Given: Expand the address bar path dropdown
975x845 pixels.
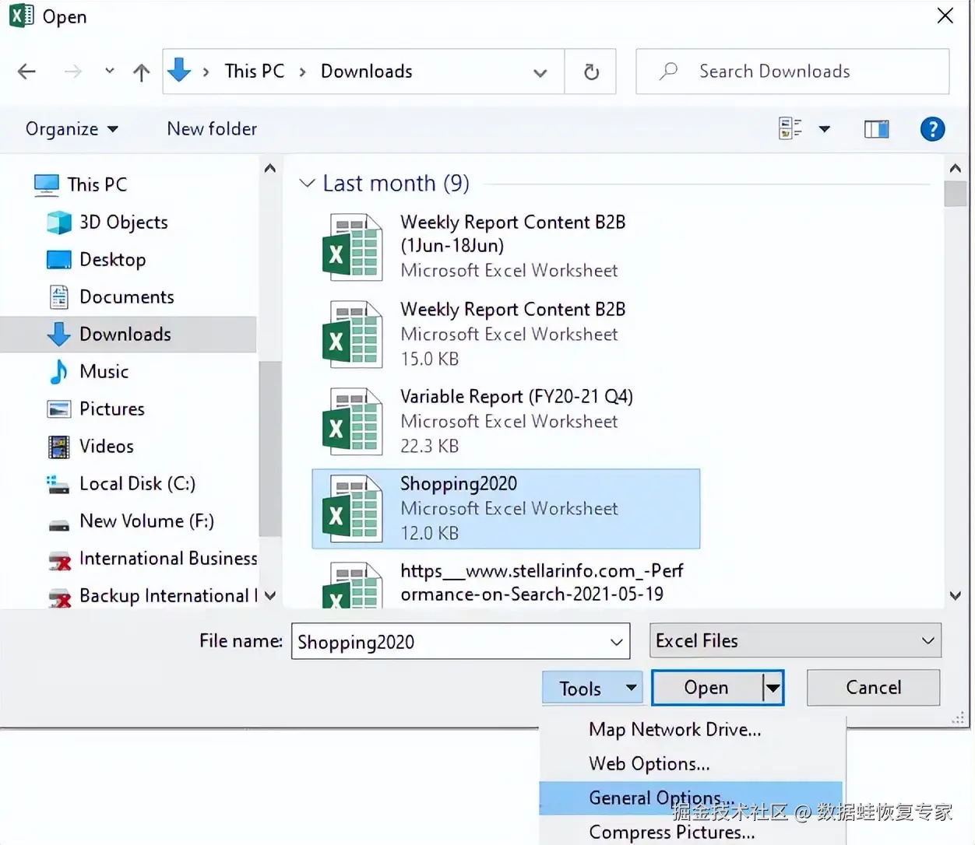Looking at the screenshot, I should coord(540,72).
